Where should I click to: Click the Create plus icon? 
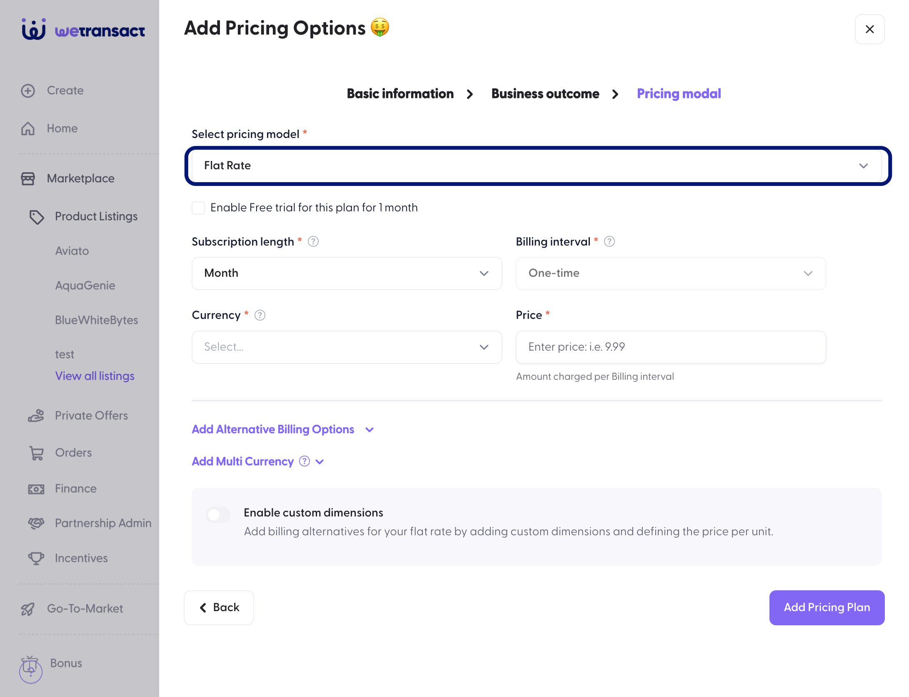point(28,91)
